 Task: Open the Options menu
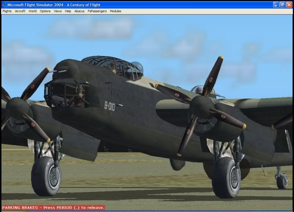click(45, 11)
